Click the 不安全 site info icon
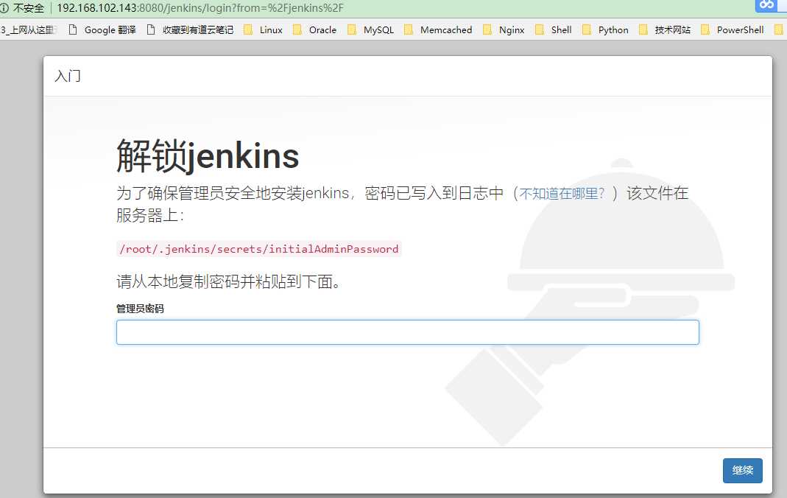The image size is (787, 498). pos(4,8)
